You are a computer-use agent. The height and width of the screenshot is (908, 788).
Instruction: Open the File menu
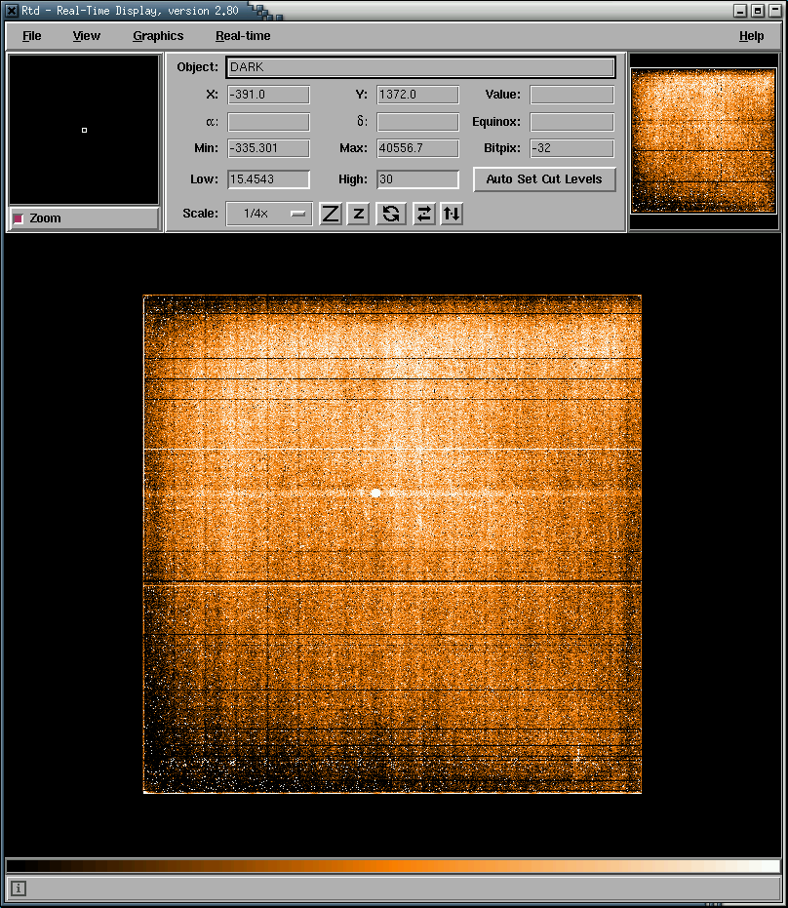[x=32, y=36]
